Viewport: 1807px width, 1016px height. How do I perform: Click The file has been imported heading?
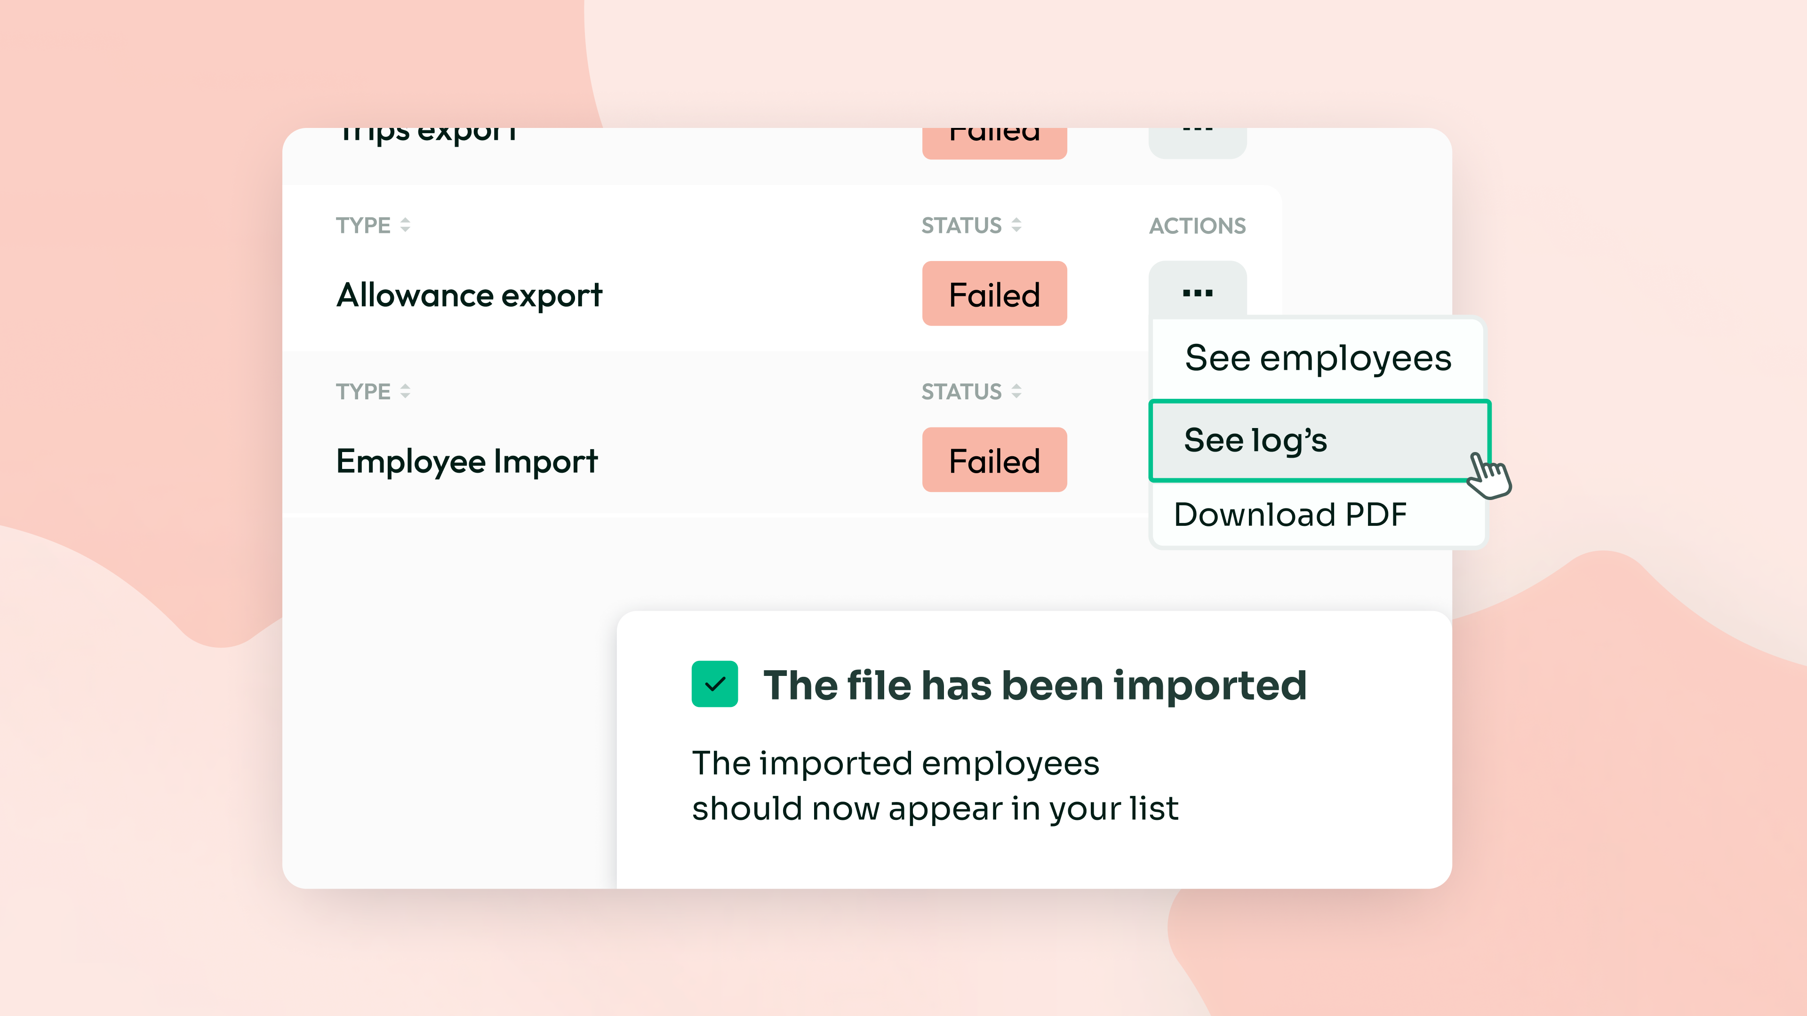click(x=1035, y=685)
